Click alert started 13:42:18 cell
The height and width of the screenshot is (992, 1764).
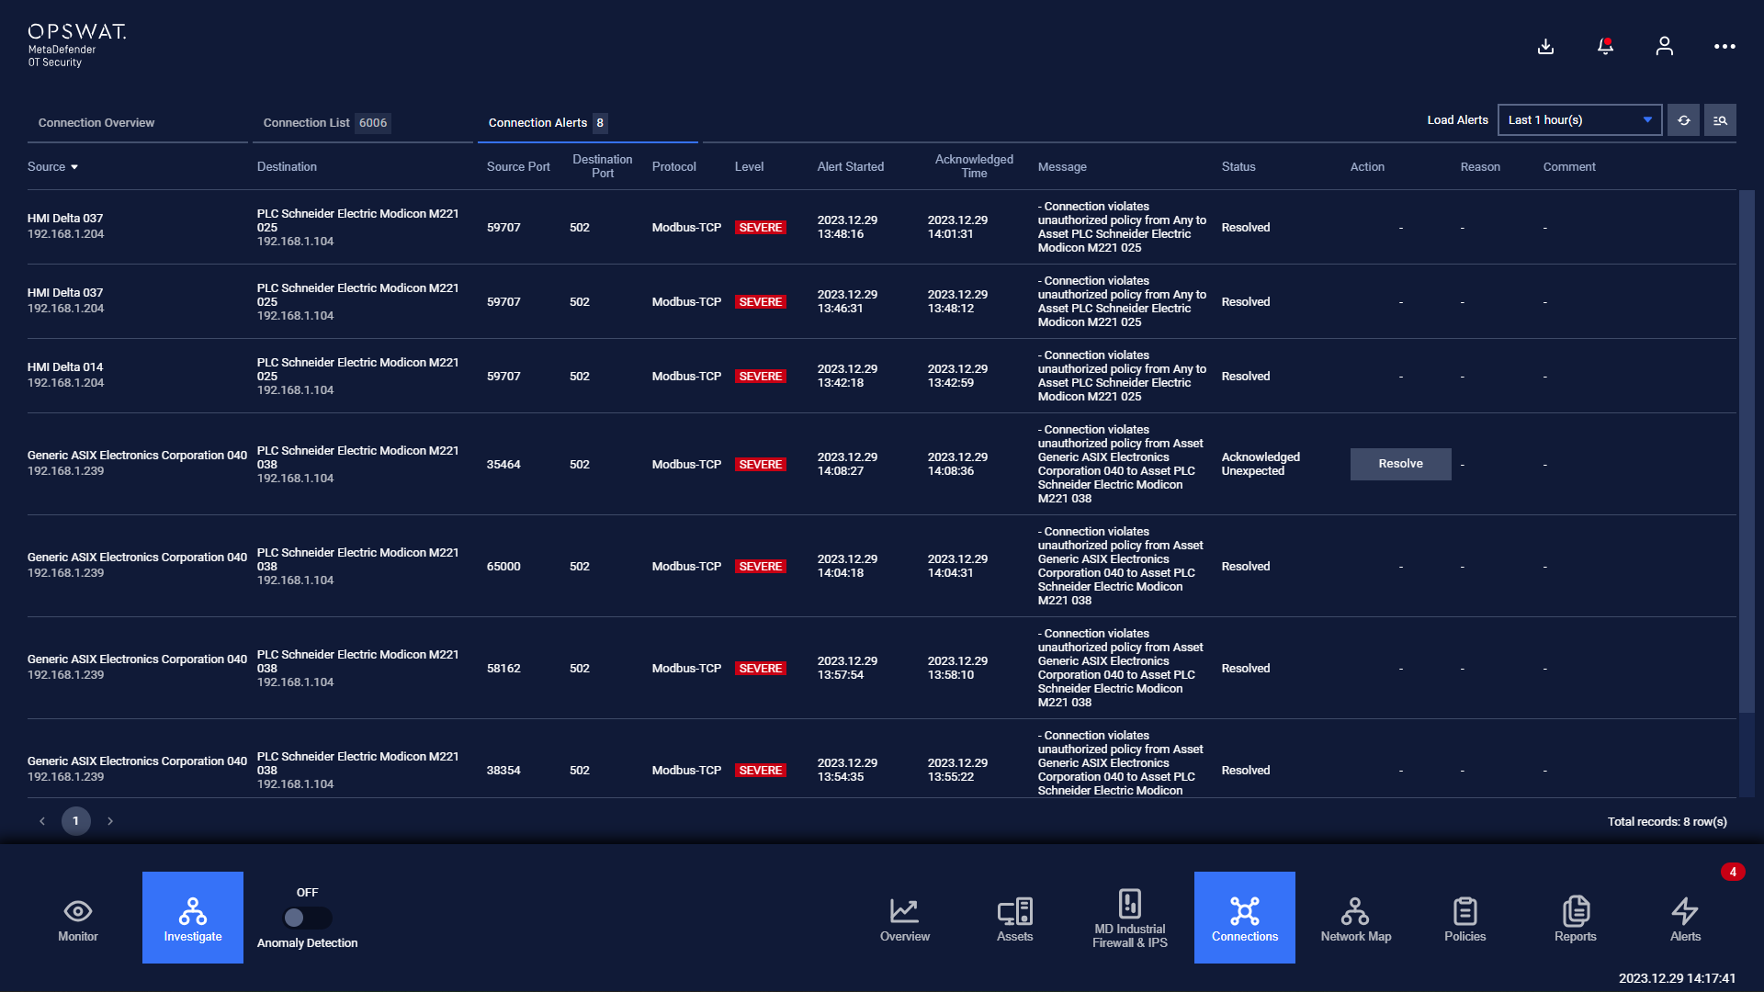click(847, 376)
